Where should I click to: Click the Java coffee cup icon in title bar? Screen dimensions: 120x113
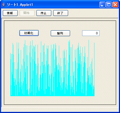point(4,4)
